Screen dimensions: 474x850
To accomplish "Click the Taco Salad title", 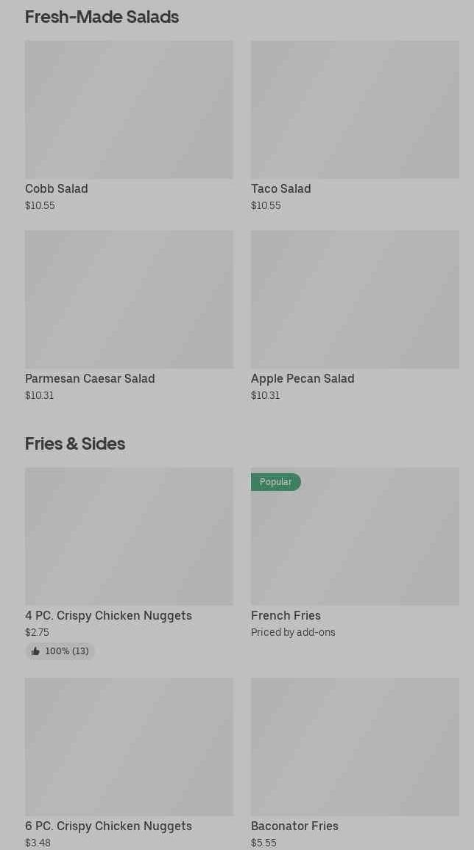I will tap(280, 188).
